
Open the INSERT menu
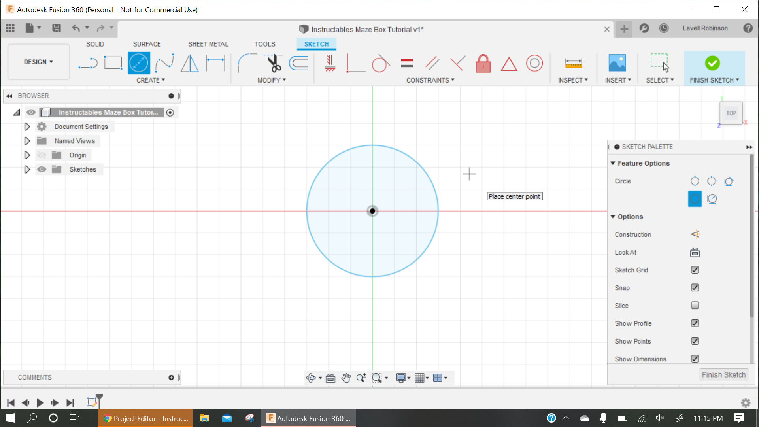pyautogui.click(x=618, y=80)
